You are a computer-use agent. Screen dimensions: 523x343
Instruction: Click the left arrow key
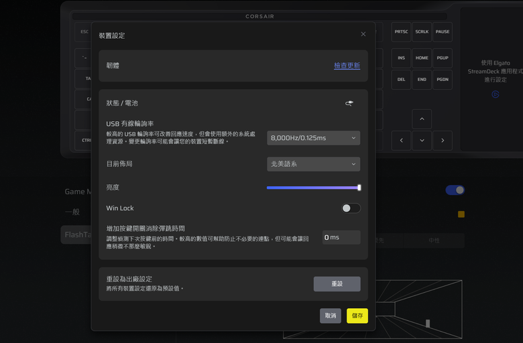401,141
